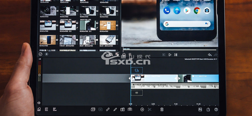Select the white phone on wood thumbnail
This screenshot has height=116, width=252.
(x=108, y=25)
